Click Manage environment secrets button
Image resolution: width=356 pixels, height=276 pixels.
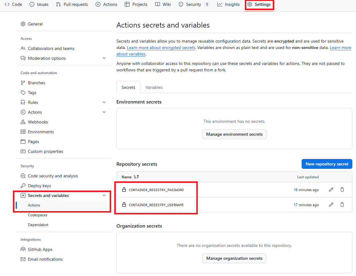coord(234,134)
